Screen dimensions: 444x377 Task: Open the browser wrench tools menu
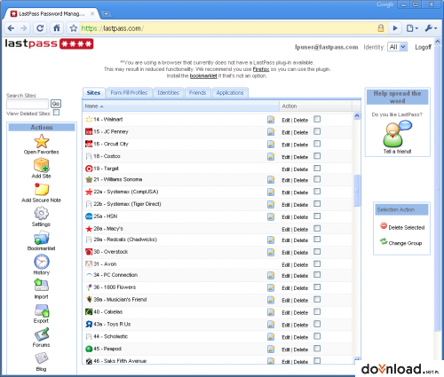click(431, 28)
